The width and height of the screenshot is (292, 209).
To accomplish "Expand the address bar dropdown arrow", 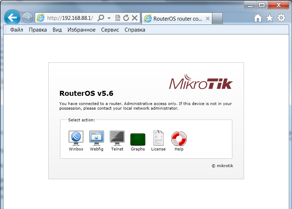I will (109, 18).
